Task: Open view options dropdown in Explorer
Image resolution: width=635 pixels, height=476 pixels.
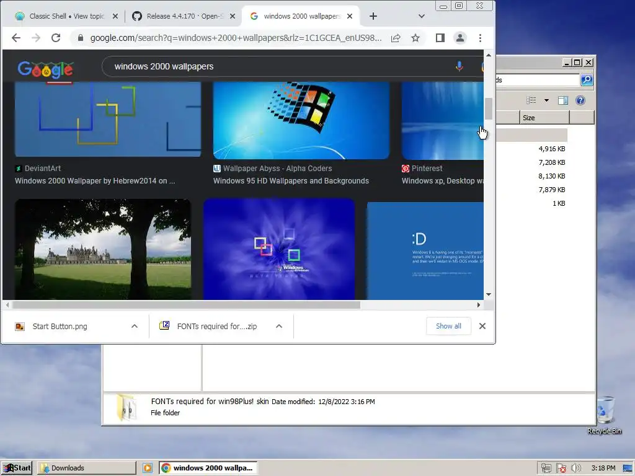Action: 546,100
